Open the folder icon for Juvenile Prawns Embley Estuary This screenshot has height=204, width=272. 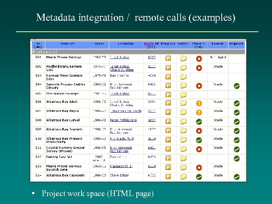[183, 85]
